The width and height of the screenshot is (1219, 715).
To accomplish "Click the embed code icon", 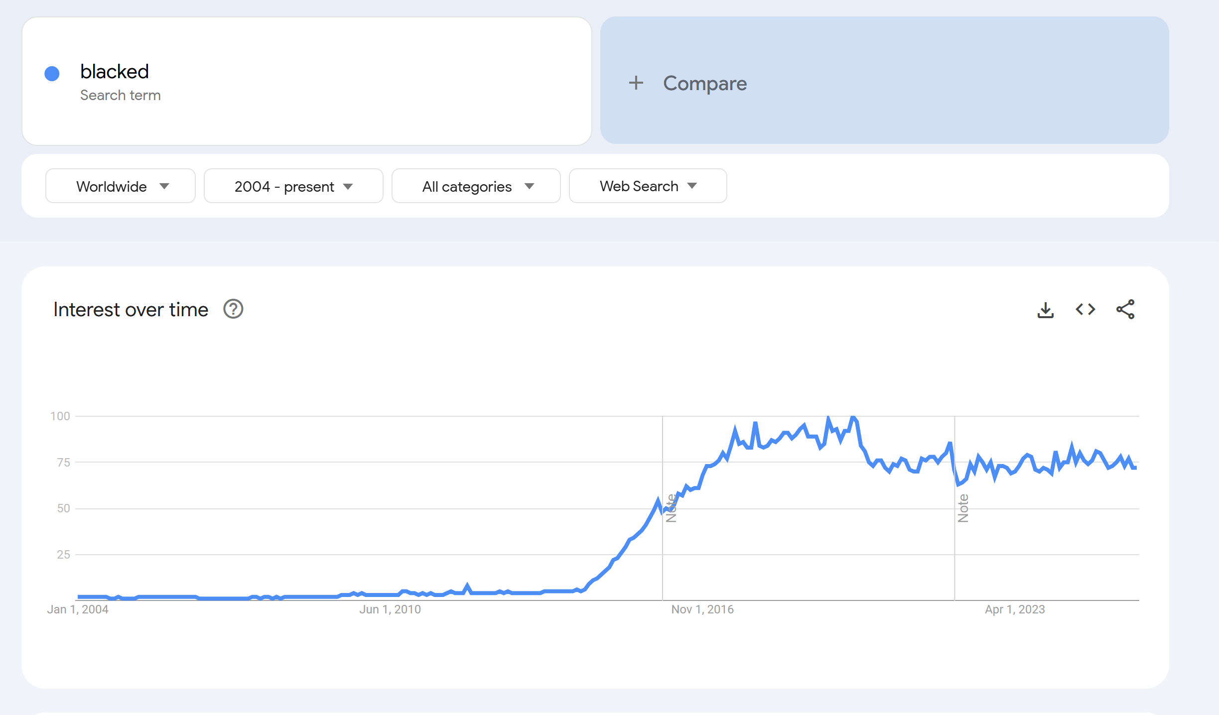I will click(1085, 310).
